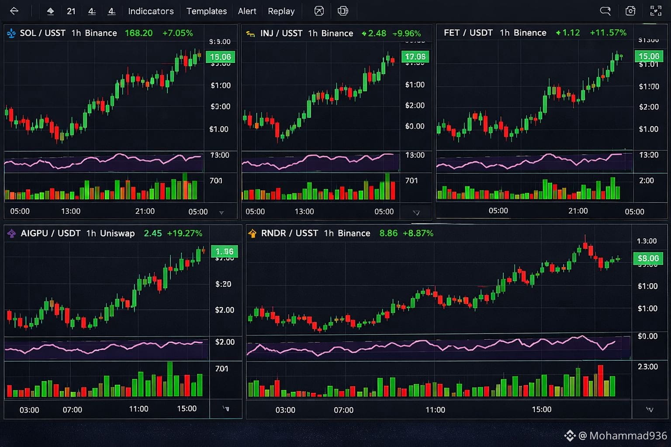The image size is (671, 447).
Task: Click the RNDR symbol icon
Action: coord(252,234)
